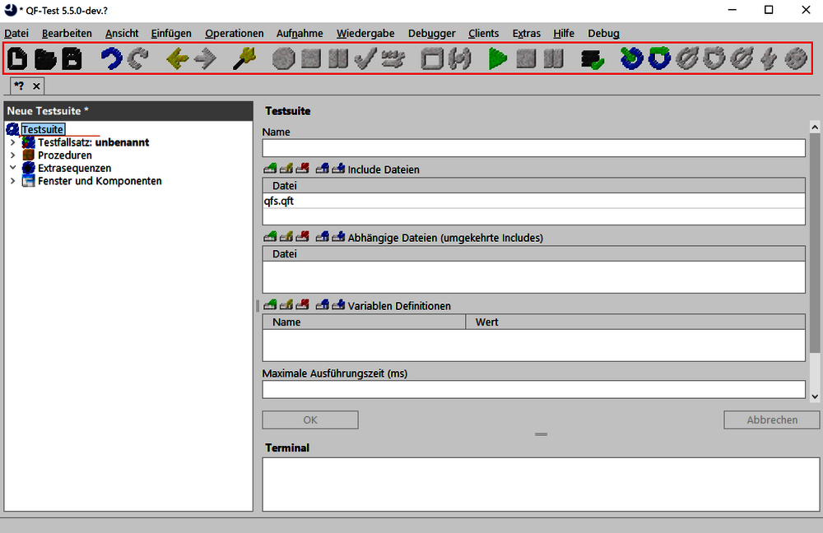The height and width of the screenshot is (533, 823).
Task: Open the Wiedergabe menu
Action: [365, 33]
